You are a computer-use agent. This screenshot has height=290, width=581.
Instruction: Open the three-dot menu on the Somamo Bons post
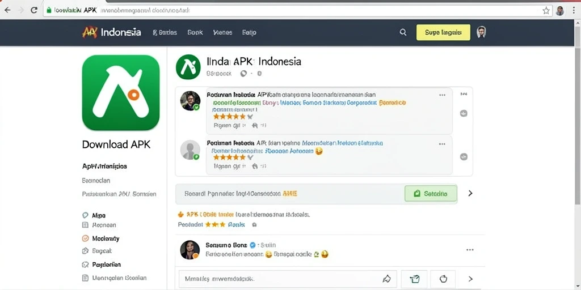[x=470, y=250]
